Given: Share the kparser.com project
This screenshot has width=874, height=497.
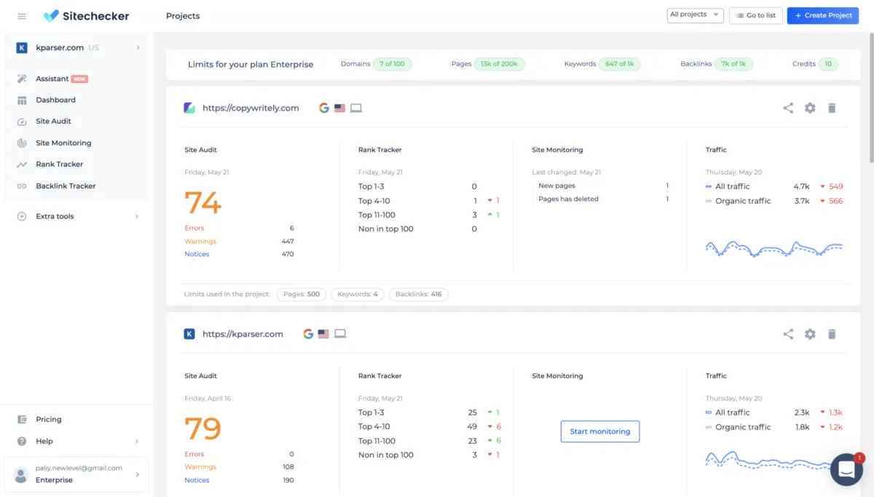Looking at the screenshot, I should (788, 334).
